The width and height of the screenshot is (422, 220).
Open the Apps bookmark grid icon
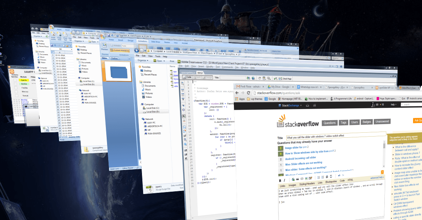(x=237, y=99)
